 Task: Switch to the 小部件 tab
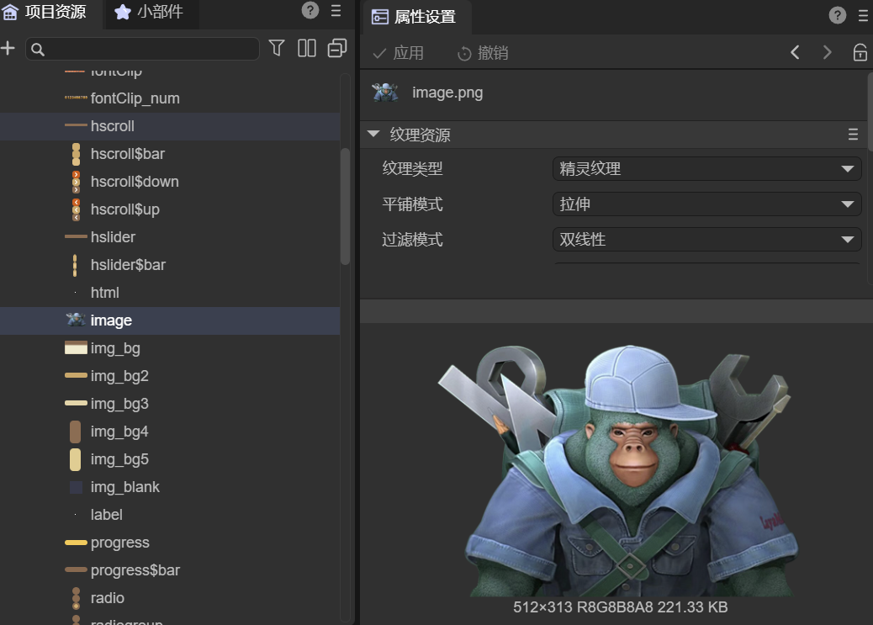[150, 13]
